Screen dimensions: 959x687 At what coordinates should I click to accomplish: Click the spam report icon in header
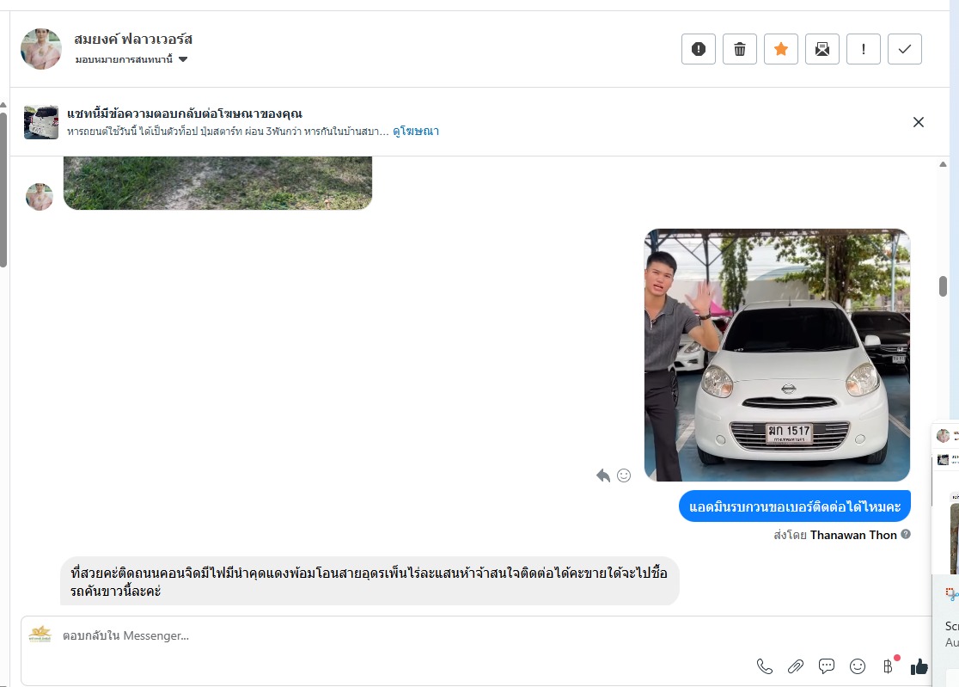pyautogui.click(x=699, y=49)
